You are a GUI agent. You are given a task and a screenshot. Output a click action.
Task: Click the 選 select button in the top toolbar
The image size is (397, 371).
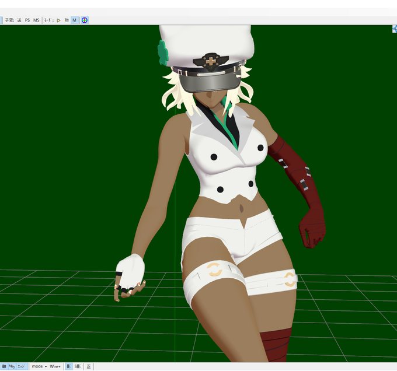click(x=19, y=20)
